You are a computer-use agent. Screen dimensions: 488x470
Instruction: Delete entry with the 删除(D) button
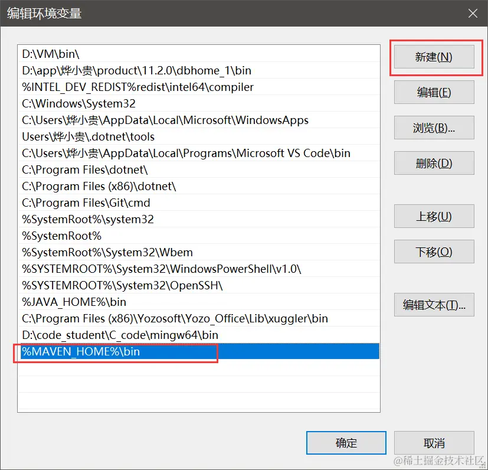[434, 163]
